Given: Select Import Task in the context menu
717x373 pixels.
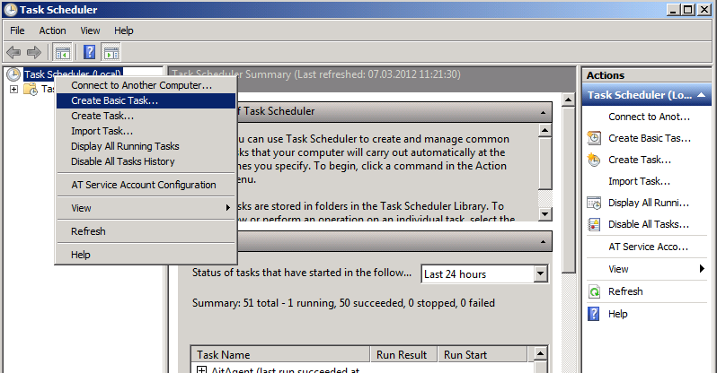Looking at the screenshot, I should [102, 131].
